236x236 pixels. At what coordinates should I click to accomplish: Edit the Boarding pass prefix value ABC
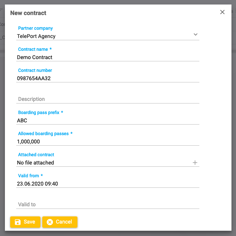pyautogui.click(x=108, y=121)
